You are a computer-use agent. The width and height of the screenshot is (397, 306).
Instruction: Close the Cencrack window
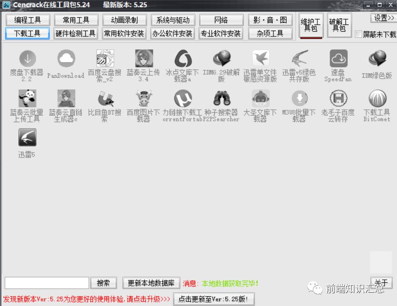click(x=391, y=5)
